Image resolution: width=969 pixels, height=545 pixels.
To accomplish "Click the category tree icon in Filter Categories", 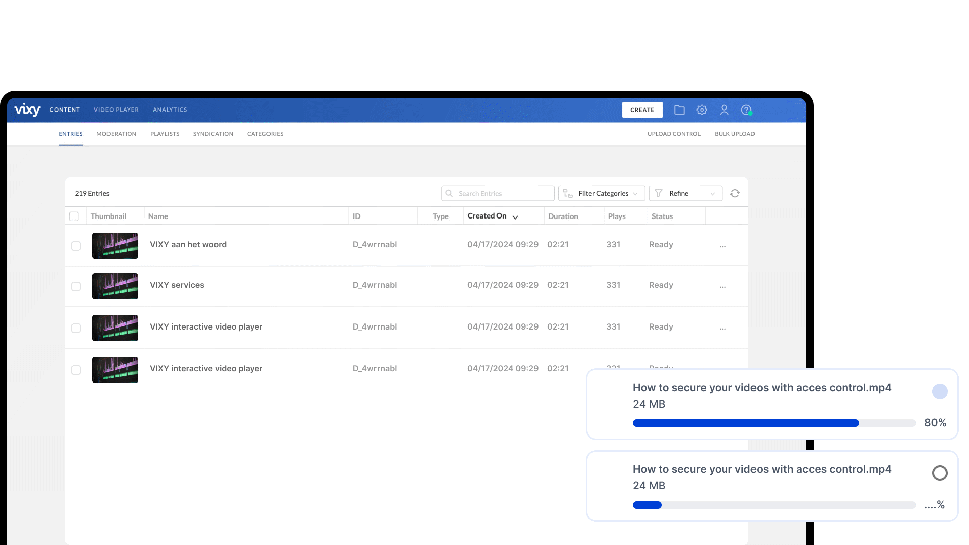I will pos(568,193).
